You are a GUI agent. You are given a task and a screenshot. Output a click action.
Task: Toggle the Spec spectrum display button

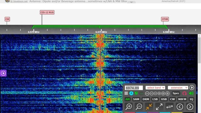(176, 94)
